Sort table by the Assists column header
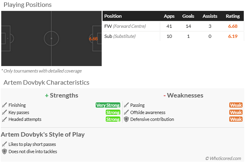Image resolution: width=245 pixels, height=162 pixels. point(210,16)
